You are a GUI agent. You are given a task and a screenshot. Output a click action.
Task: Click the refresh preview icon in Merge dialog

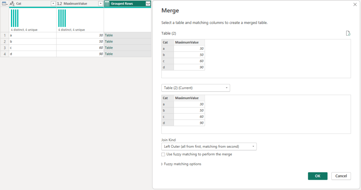coord(348,33)
